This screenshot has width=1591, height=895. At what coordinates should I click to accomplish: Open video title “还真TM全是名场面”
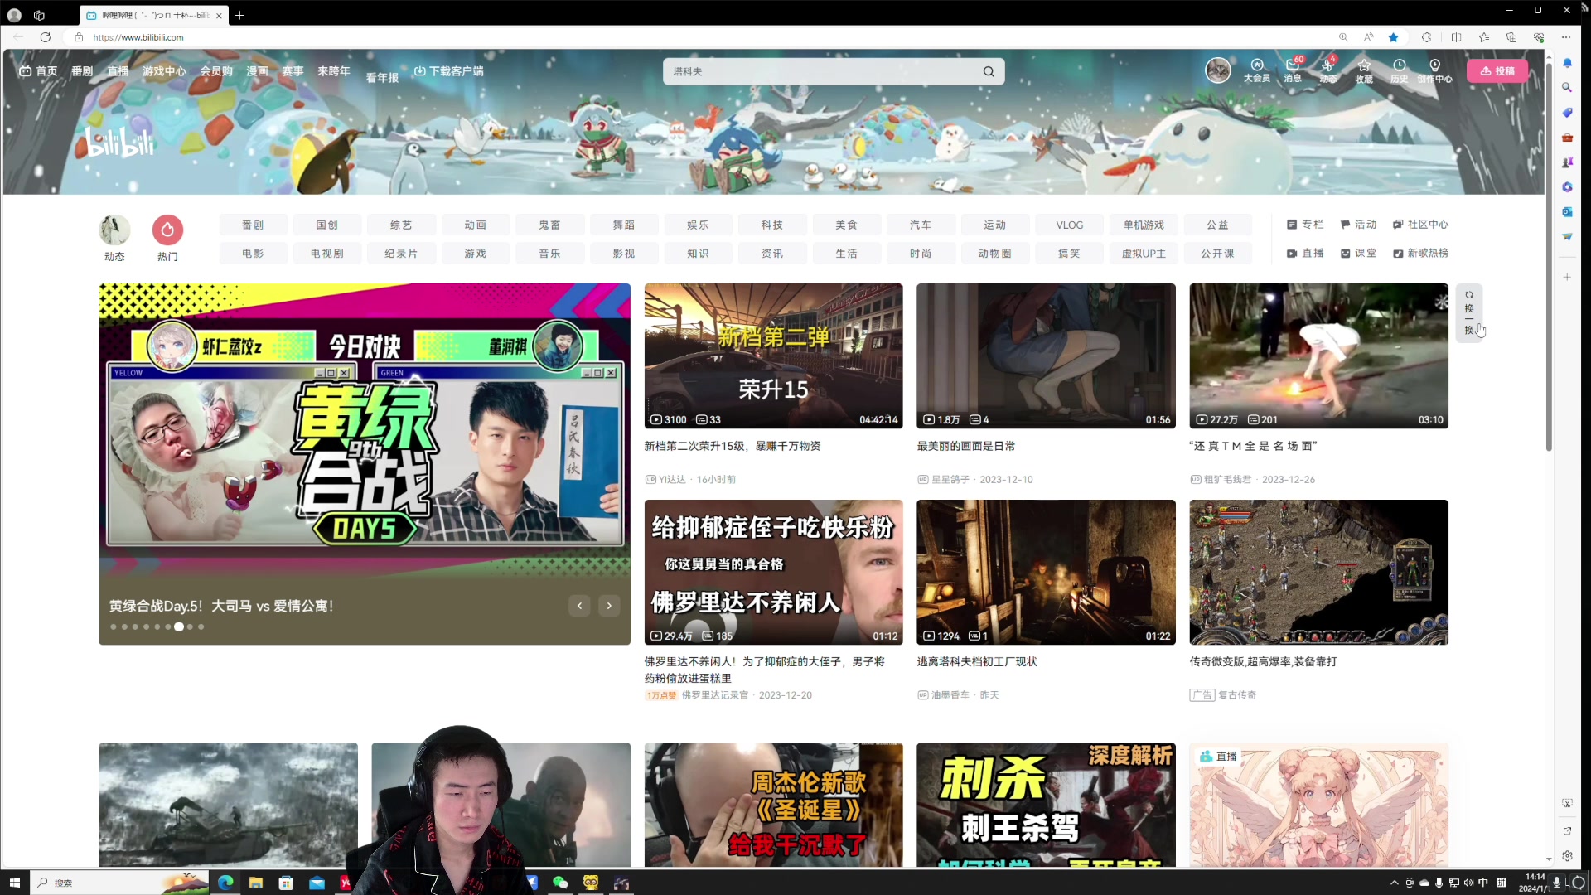coord(1253,446)
